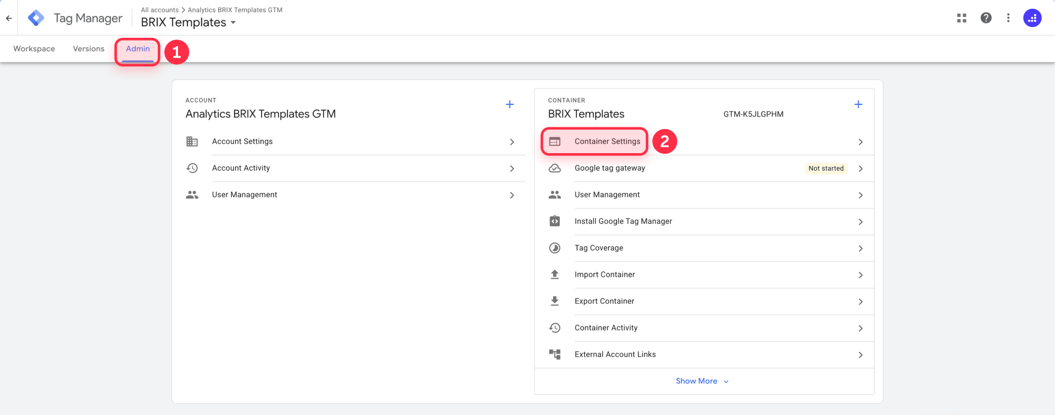
Task: Click the Container Activity history icon
Action: point(555,328)
